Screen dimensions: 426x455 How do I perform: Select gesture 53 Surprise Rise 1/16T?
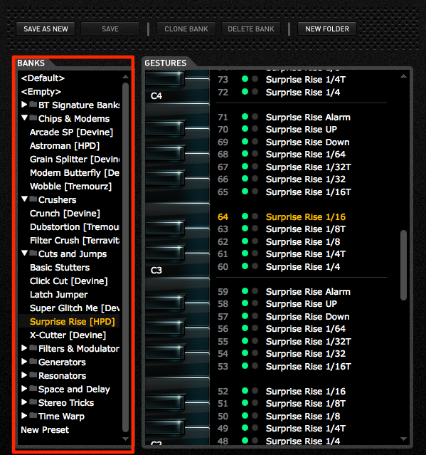click(309, 367)
